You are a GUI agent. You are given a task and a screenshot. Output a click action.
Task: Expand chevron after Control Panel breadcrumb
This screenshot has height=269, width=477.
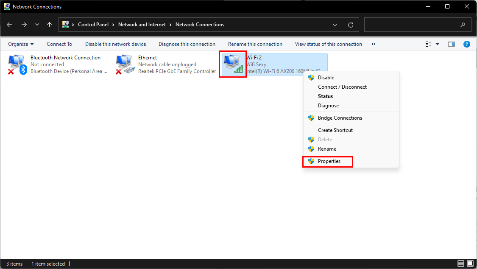click(x=113, y=25)
